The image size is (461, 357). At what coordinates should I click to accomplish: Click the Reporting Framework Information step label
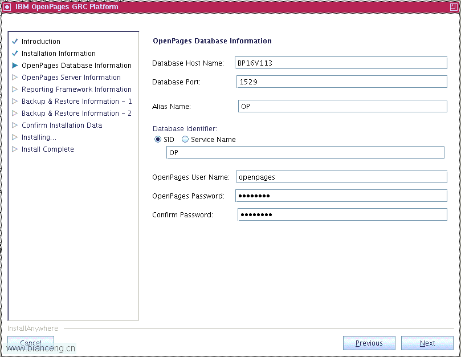tap(76, 89)
